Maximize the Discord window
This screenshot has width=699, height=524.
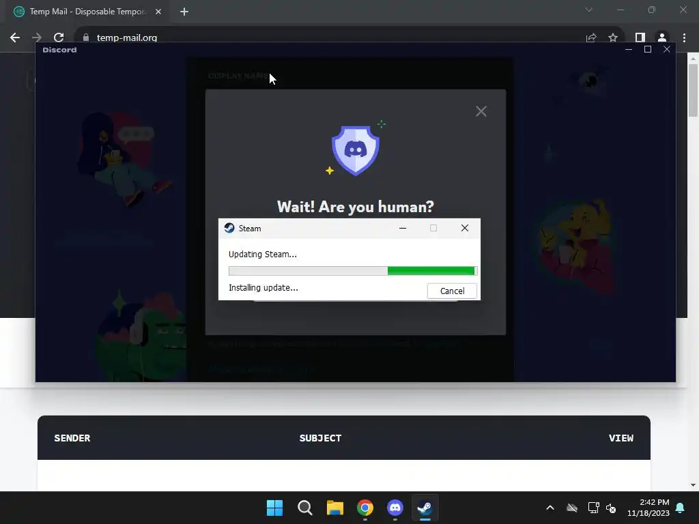tap(648, 49)
